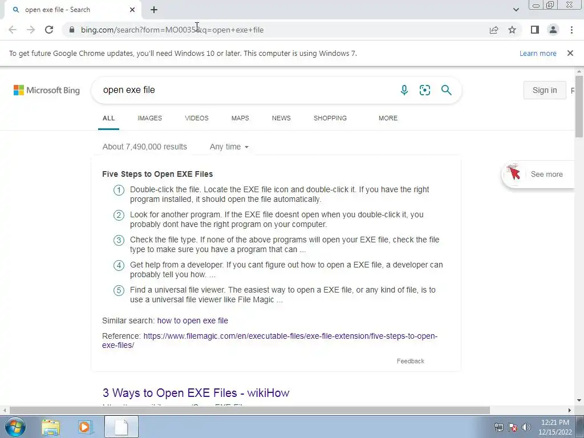
Task: Click the horizontal scrollbar right arrow
Action: [570, 410]
